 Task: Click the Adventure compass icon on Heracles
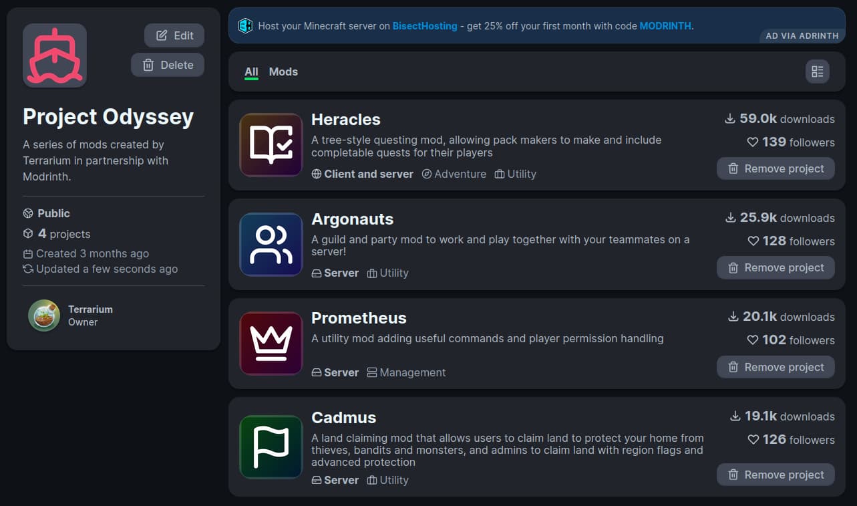click(426, 174)
